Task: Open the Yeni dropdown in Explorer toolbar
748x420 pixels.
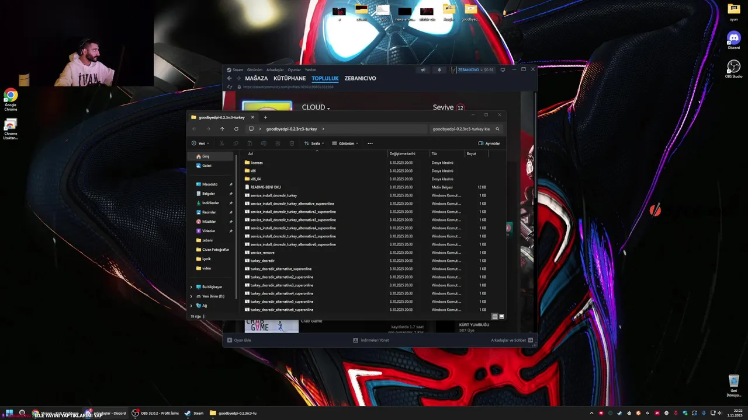Action: coord(200,143)
